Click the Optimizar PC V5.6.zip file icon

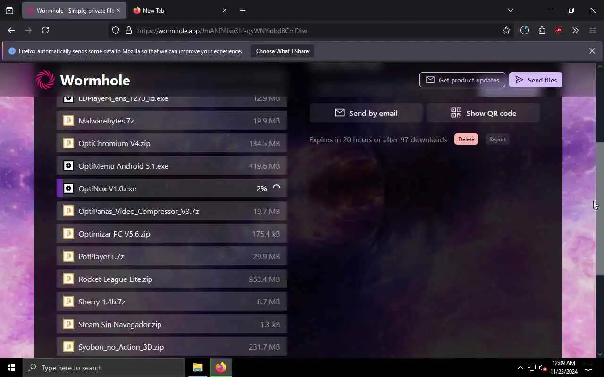[68, 234]
